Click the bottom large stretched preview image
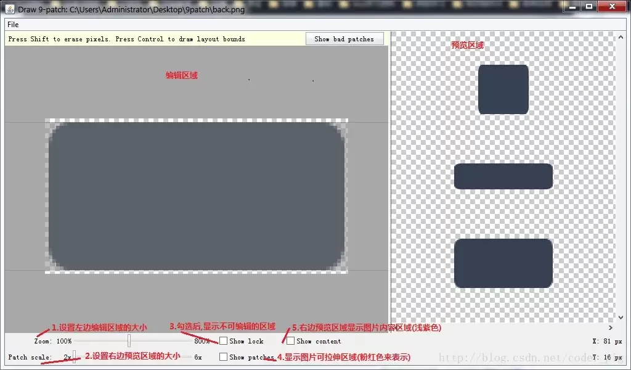Image resolution: width=631 pixels, height=370 pixels. 503,263
